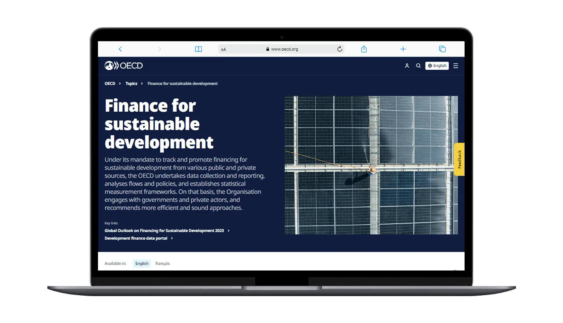Show all tabs overview icon
The height and width of the screenshot is (323, 563).
coord(442,49)
